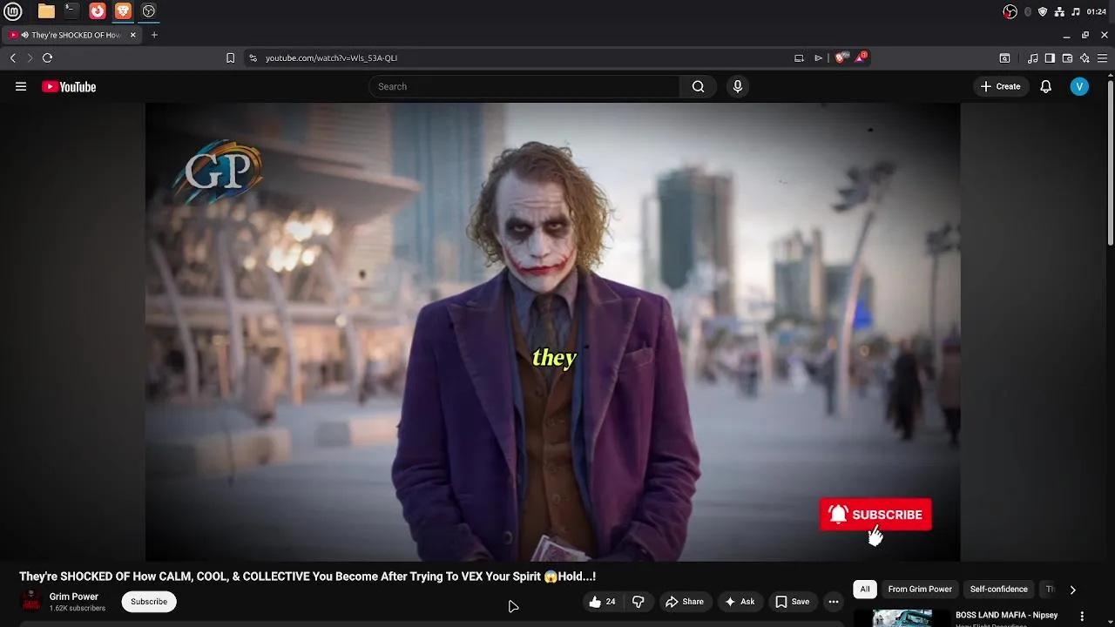Select the All filter chip
This screenshot has height=627, width=1115.
coord(865,590)
